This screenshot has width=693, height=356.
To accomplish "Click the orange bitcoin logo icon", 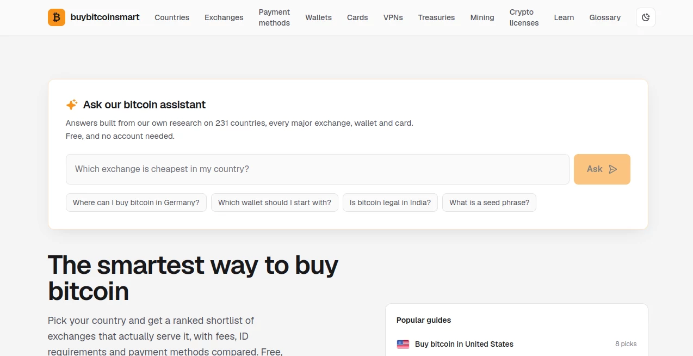I will click(57, 17).
